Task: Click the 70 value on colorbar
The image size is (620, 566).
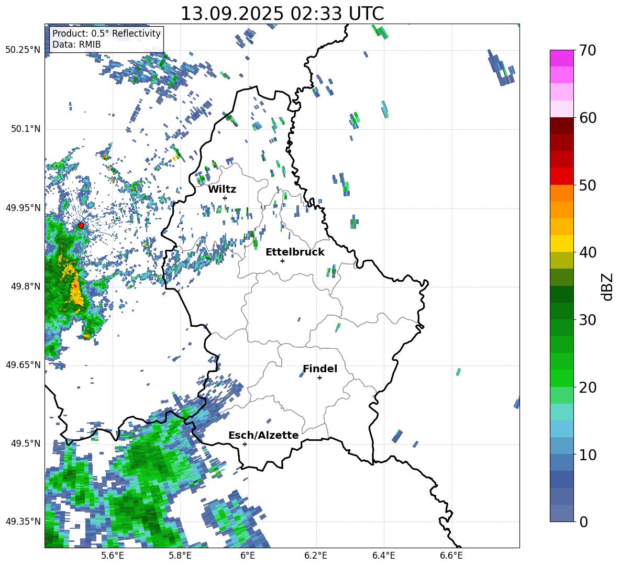Action: point(587,51)
